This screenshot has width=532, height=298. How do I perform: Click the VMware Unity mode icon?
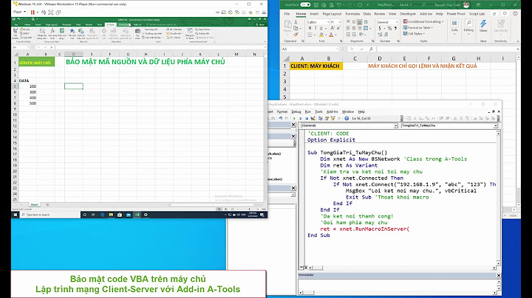click(58, 13)
